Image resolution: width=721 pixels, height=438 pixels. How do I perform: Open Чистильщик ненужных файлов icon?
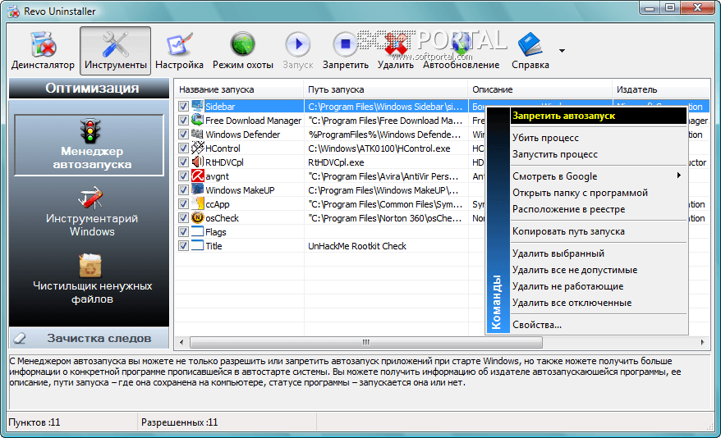click(x=90, y=266)
